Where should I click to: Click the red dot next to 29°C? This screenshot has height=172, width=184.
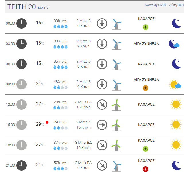[47, 122]
